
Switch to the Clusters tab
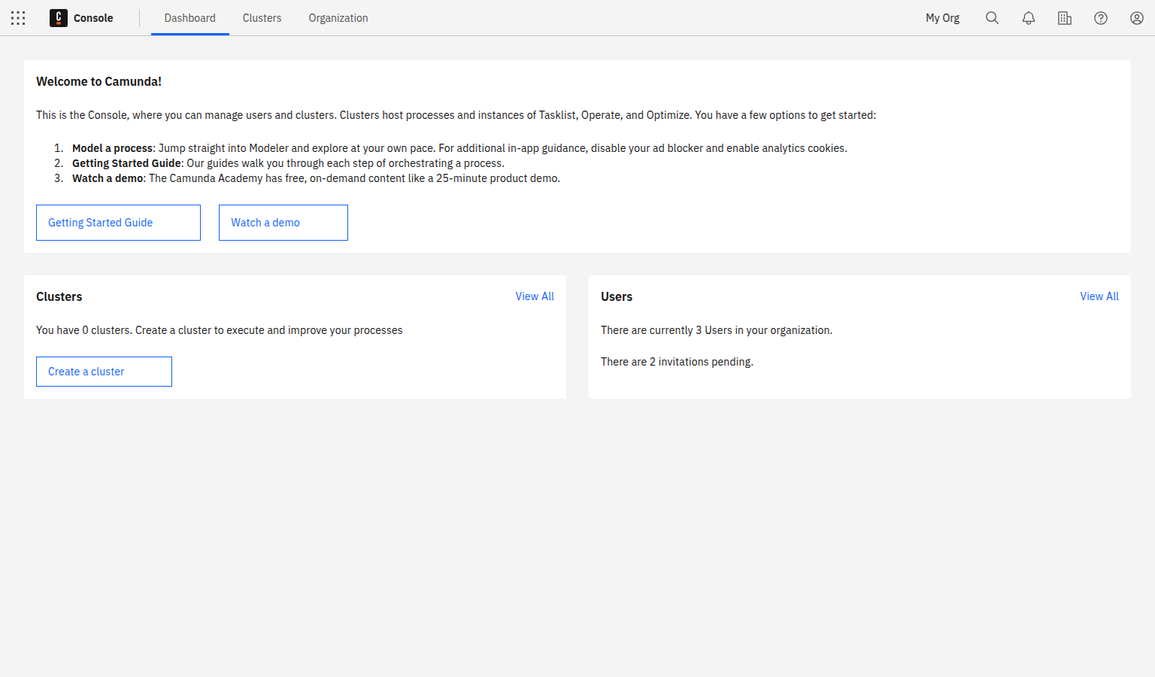[x=262, y=18]
